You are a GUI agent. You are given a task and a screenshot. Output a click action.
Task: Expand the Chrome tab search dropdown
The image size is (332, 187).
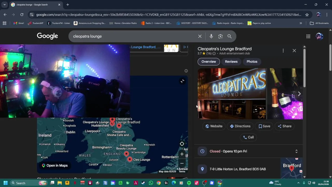4,5
